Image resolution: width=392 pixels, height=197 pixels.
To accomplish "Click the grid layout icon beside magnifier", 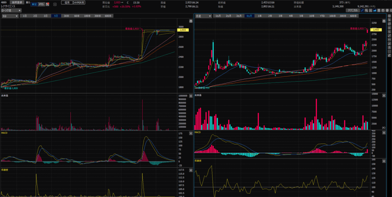I will (x=371, y=10).
